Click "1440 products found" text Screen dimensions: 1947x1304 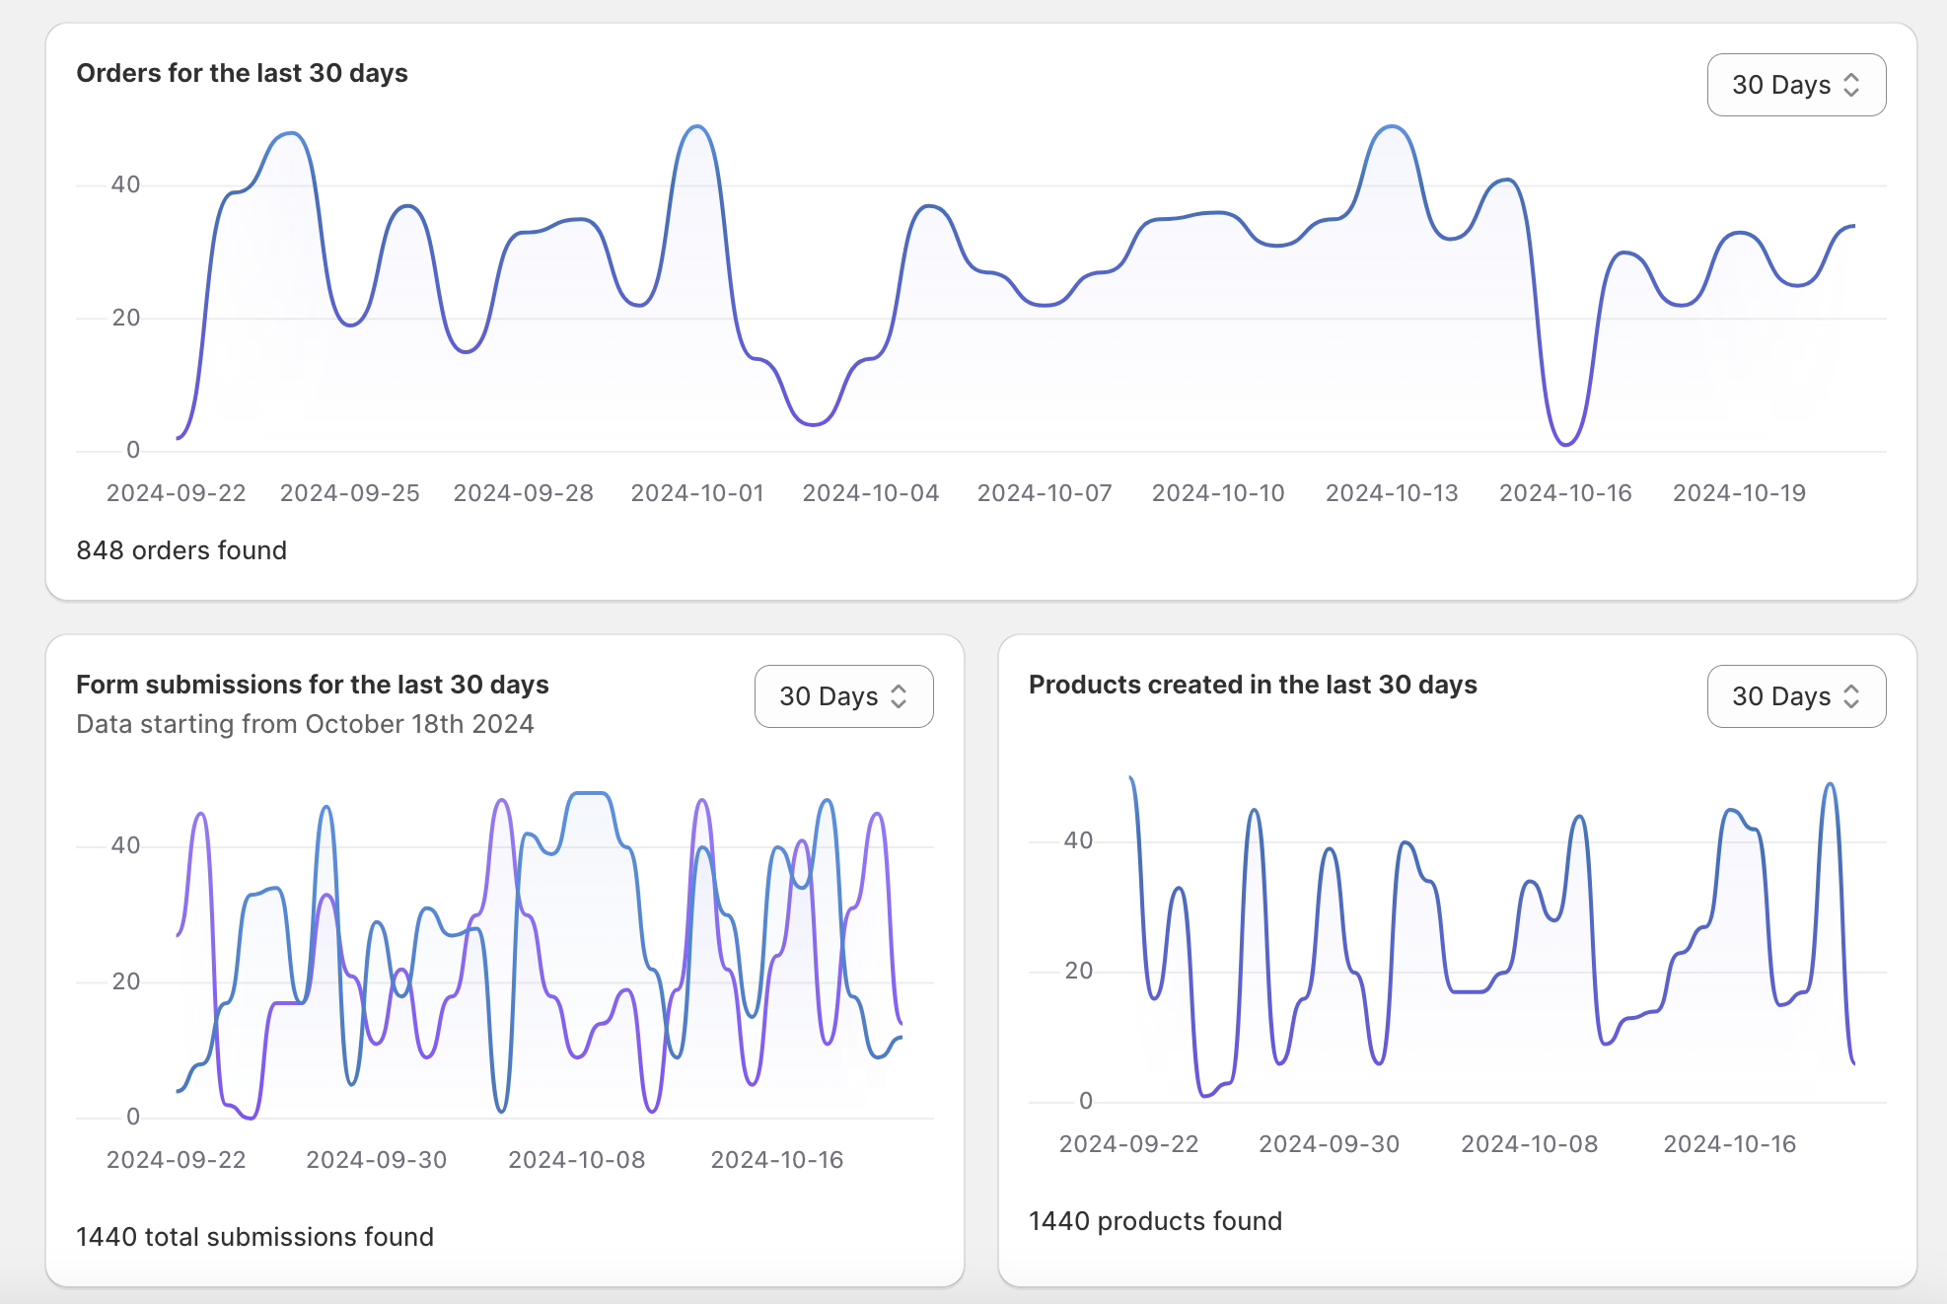(x=1155, y=1221)
